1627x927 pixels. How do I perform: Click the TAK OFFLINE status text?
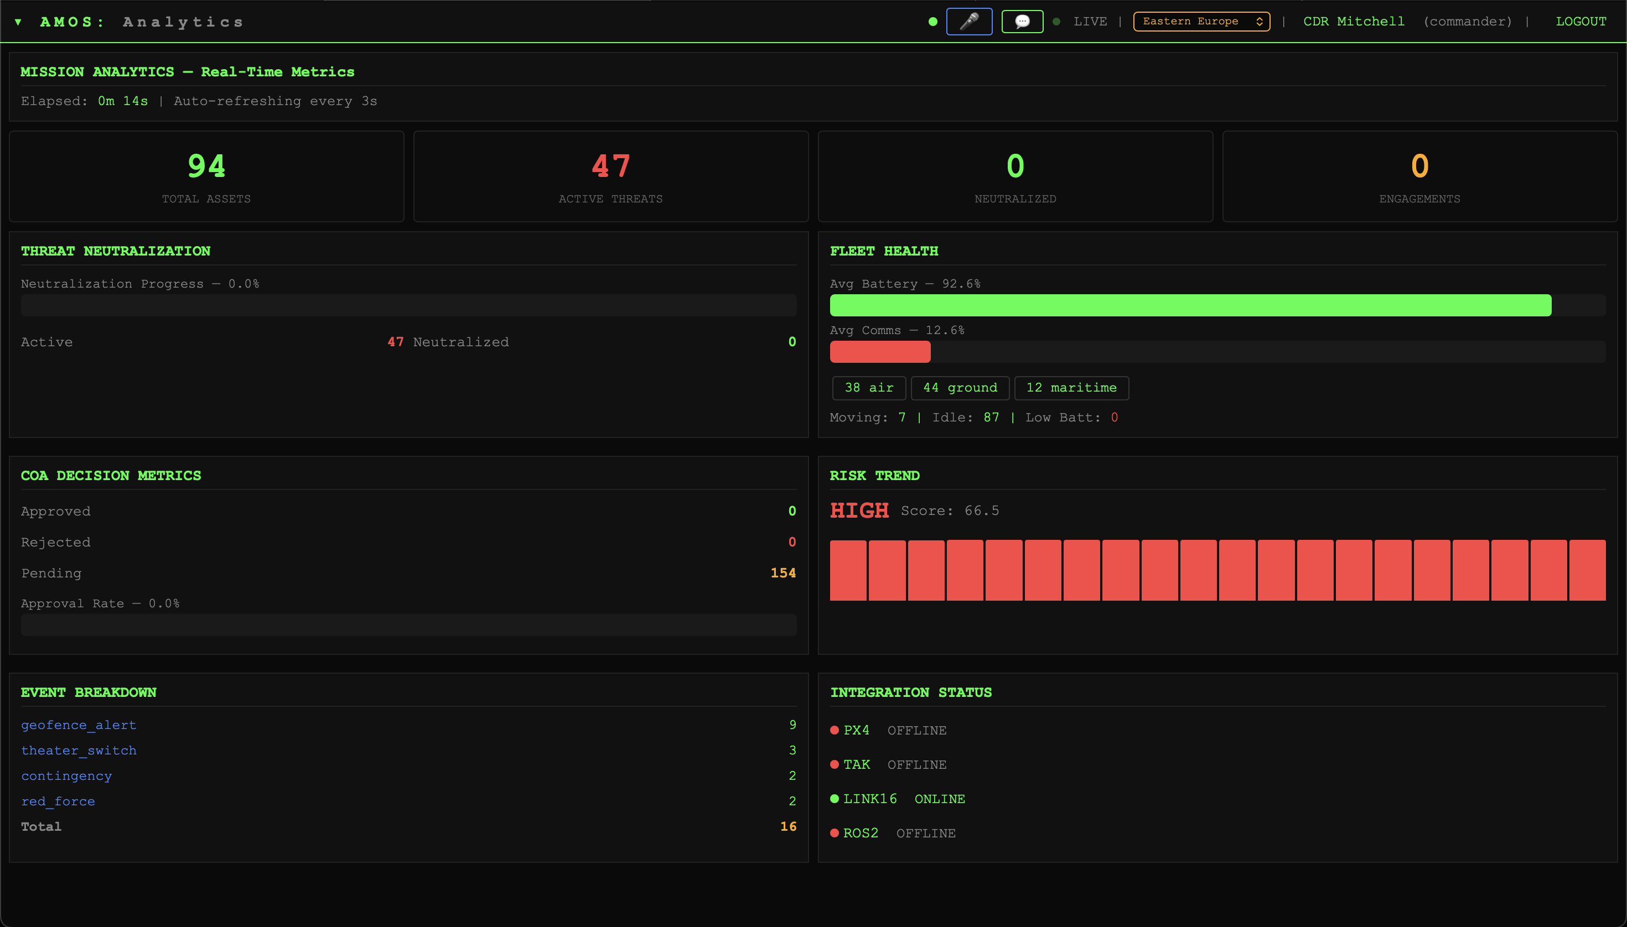coord(916,764)
